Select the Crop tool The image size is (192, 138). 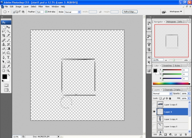4,35
